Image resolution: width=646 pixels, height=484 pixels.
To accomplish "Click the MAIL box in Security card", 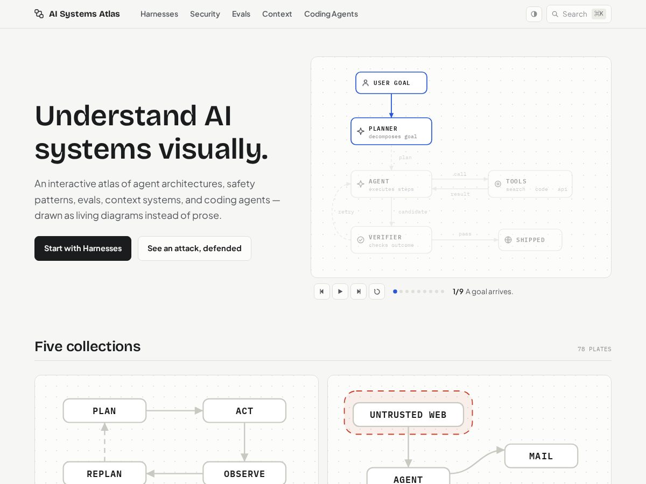I will click(541, 456).
